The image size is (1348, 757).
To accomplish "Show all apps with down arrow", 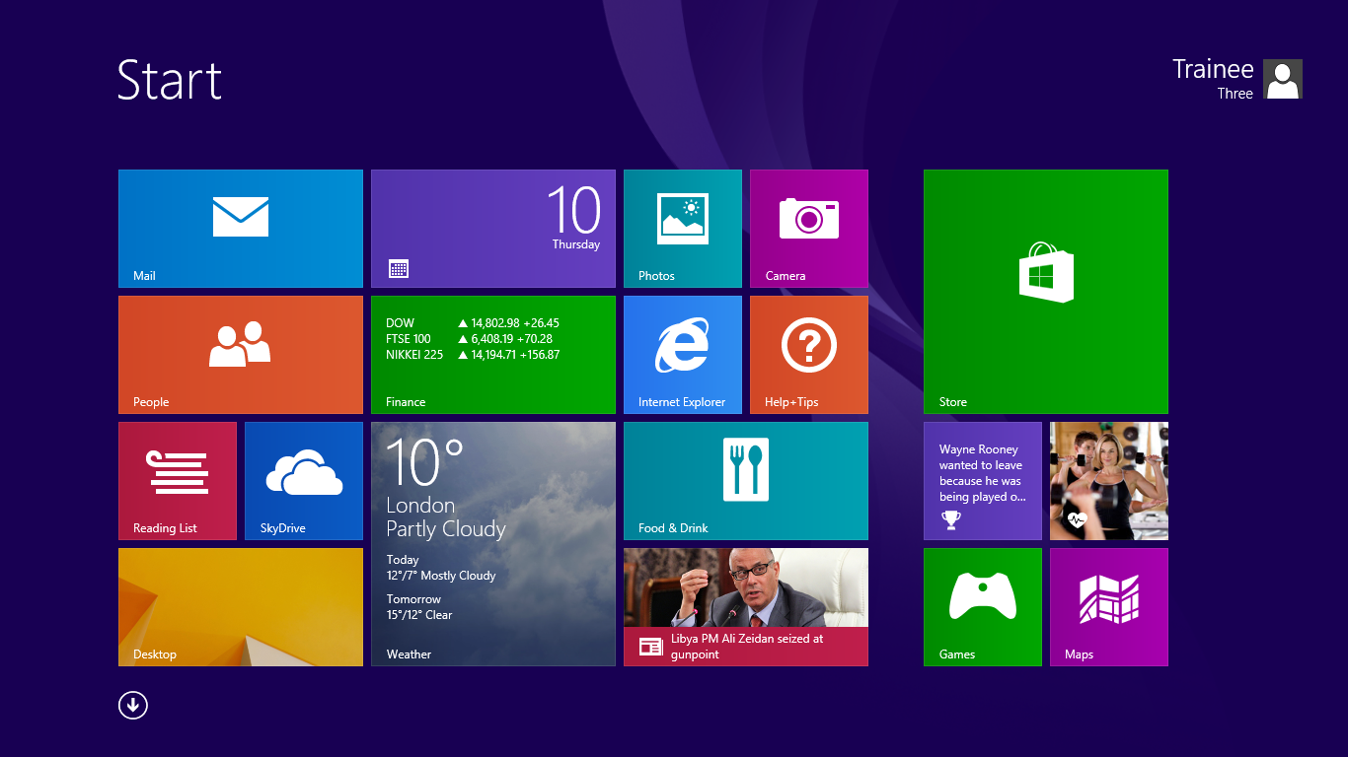I will tap(133, 705).
